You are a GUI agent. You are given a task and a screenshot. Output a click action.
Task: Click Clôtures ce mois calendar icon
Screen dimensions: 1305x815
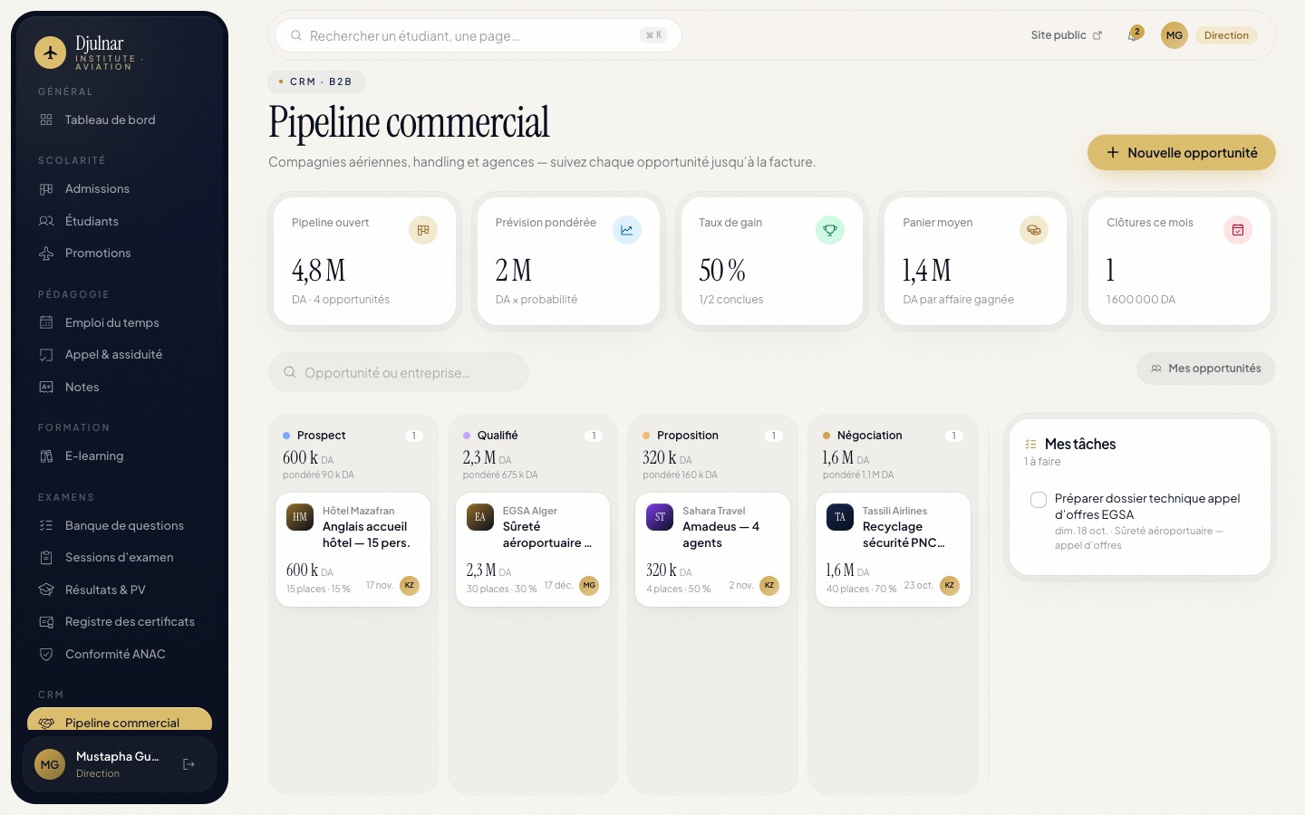(1238, 230)
